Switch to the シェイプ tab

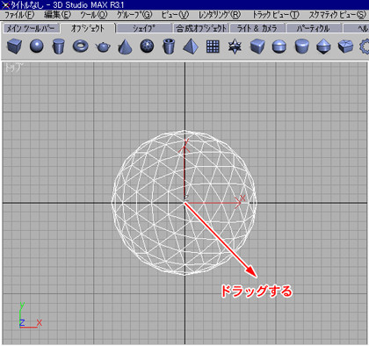point(143,28)
